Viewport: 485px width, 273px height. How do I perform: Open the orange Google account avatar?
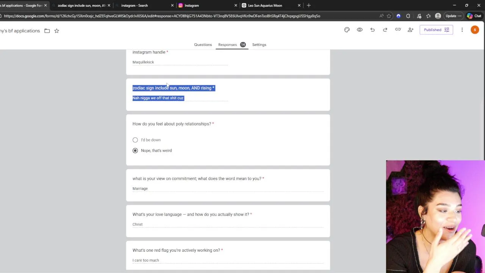tap(475, 30)
